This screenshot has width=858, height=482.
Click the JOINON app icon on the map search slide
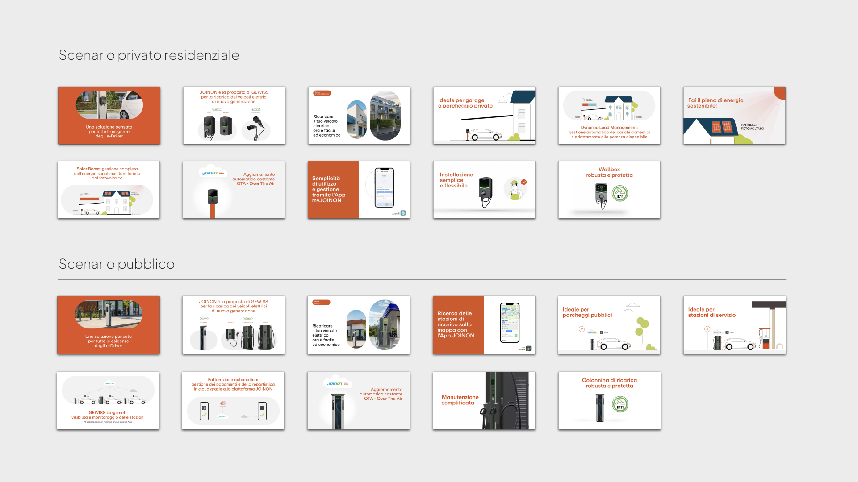(x=528, y=349)
